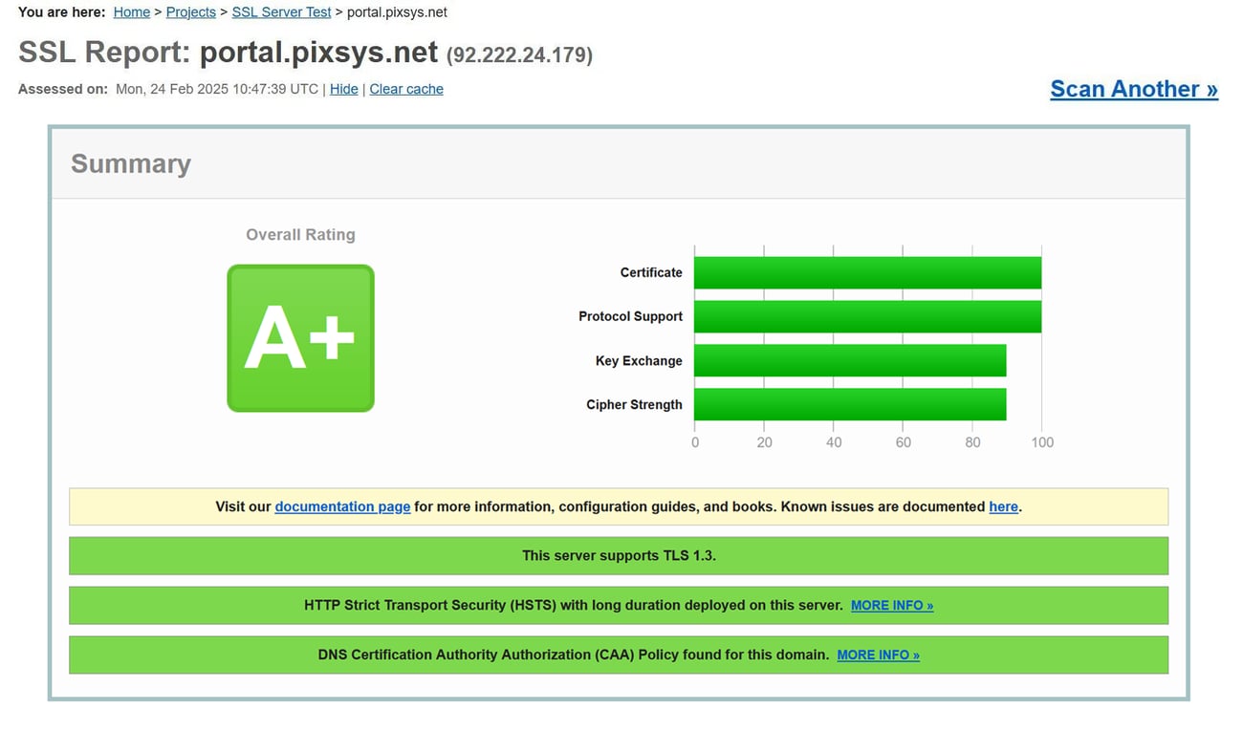Click the Cipher Strength score bar
This screenshot has height=730, width=1243.
pos(850,404)
